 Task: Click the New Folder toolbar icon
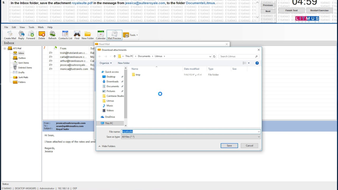pos(88,35)
